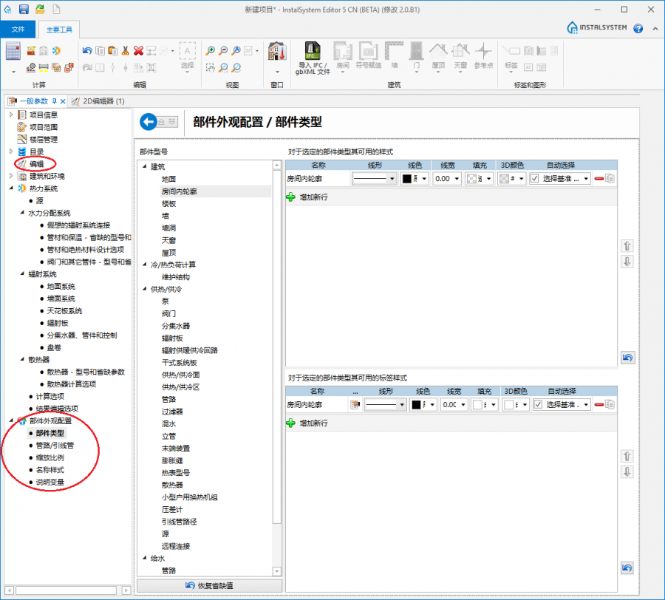The width and height of the screenshot is (665, 600).
Task: Select 管路/引线管 in the left navigation tree
Action: pyautogui.click(x=55, y=446)
